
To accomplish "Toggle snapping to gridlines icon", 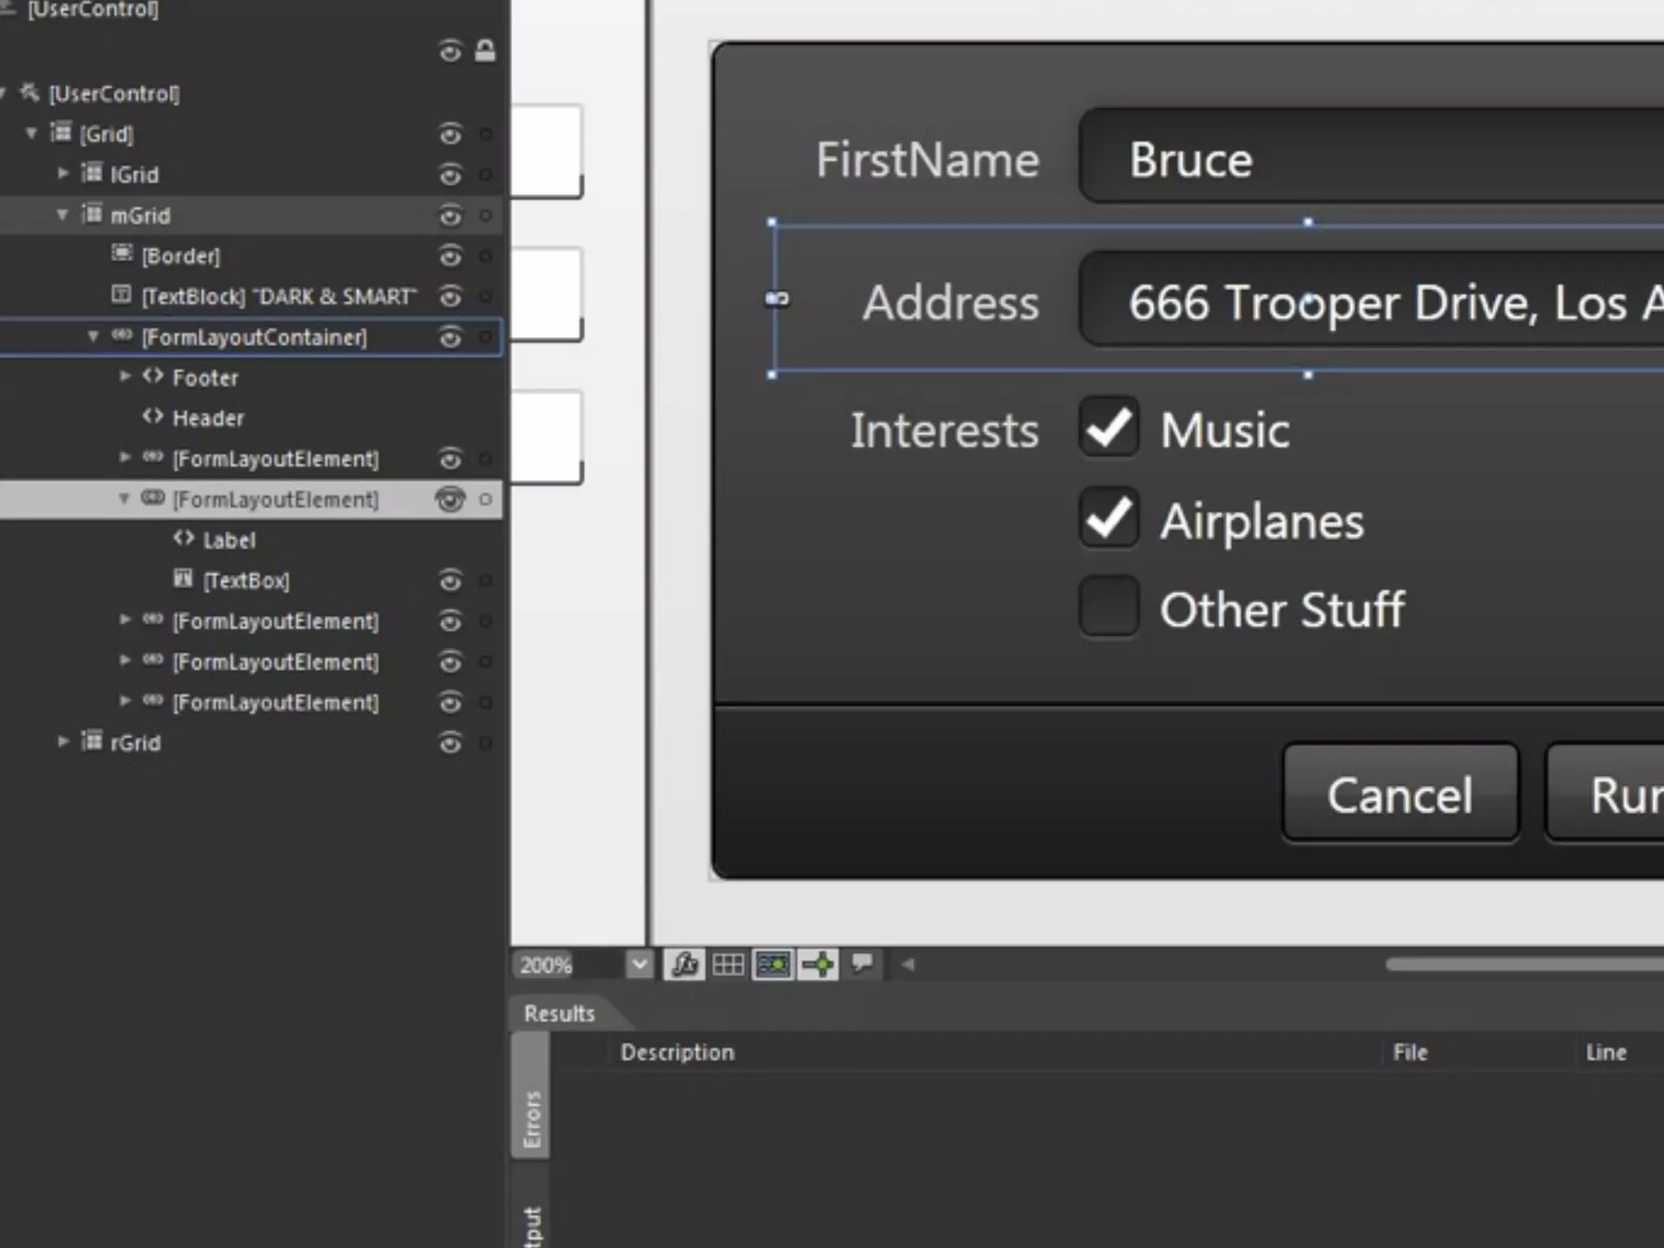I will tap(773, 964).
